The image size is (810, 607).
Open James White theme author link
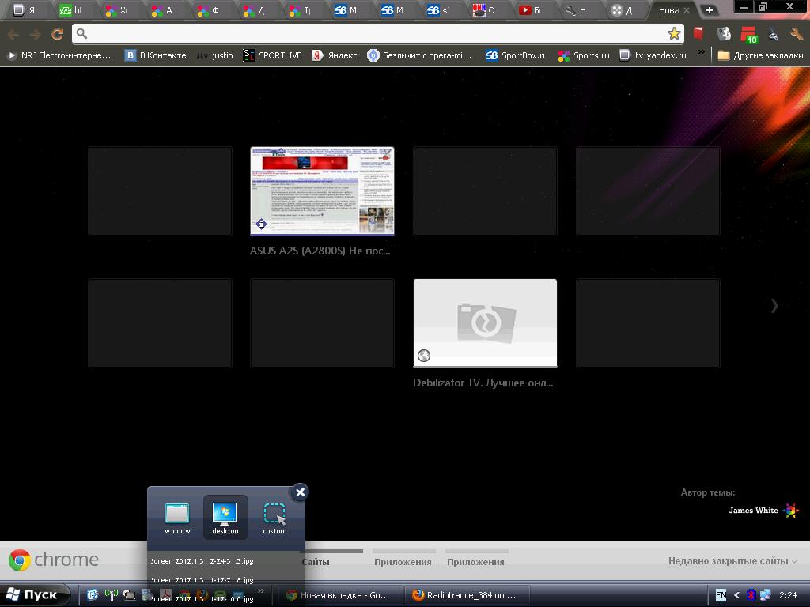(x=753, y=511)
